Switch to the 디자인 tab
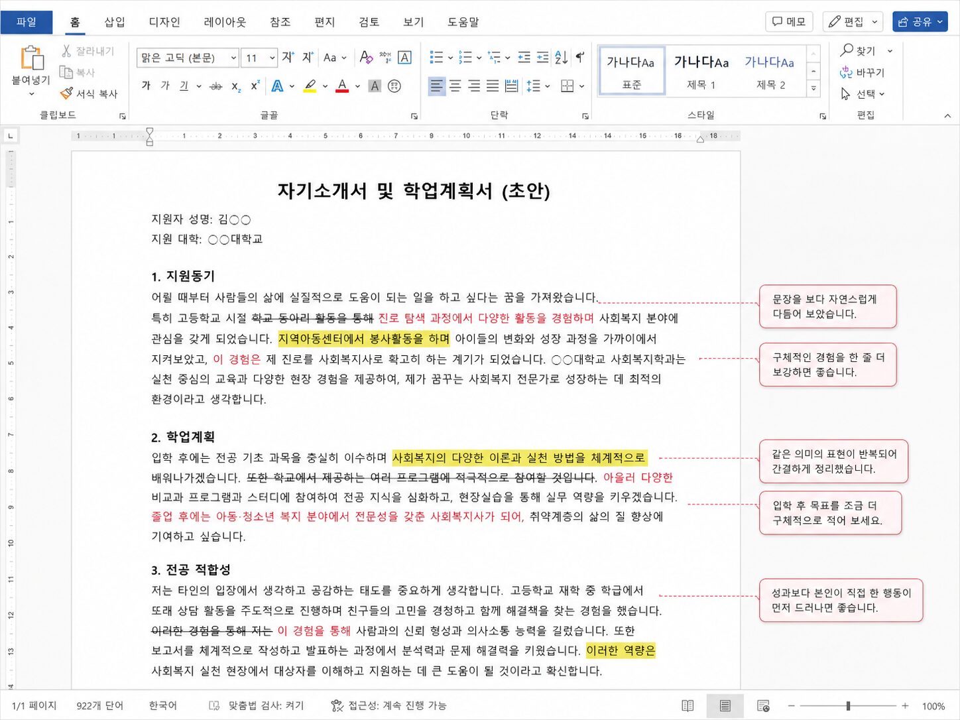The image size is (960, 720). [164, 22]
